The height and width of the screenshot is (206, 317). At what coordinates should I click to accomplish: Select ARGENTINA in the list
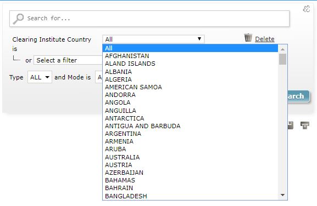(x=190, y=134)
